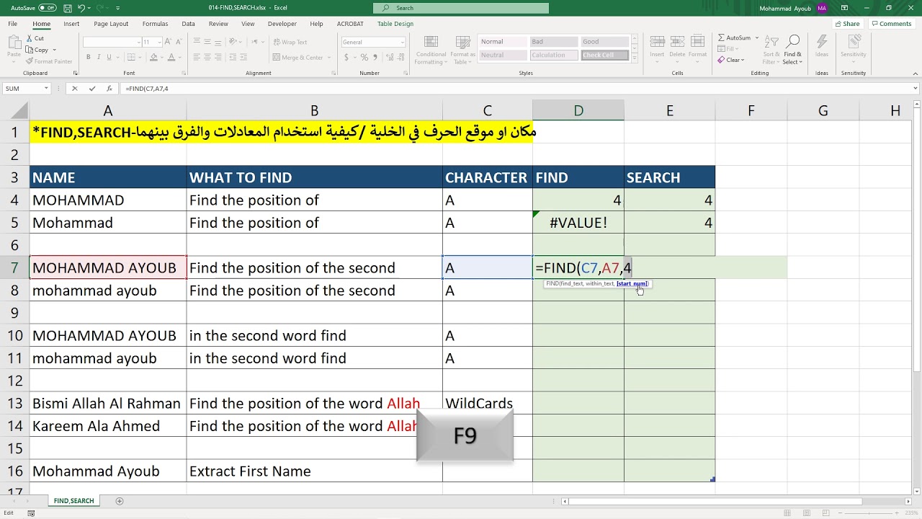Open the font size dropdown showing 11
The height and width of the screenshot is (519, 922).
tap(158, 42)
